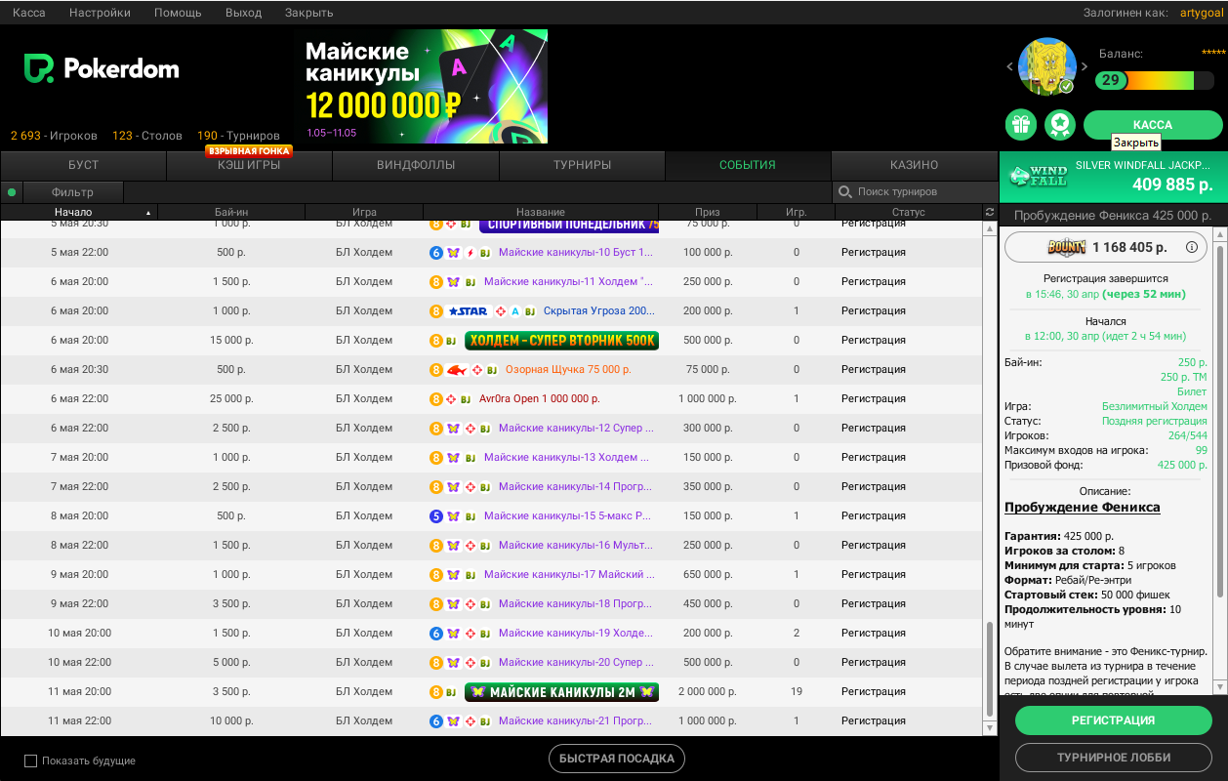1228x781 pixels.
Task: Click the level 29 progress bar
Action: 1154,80
